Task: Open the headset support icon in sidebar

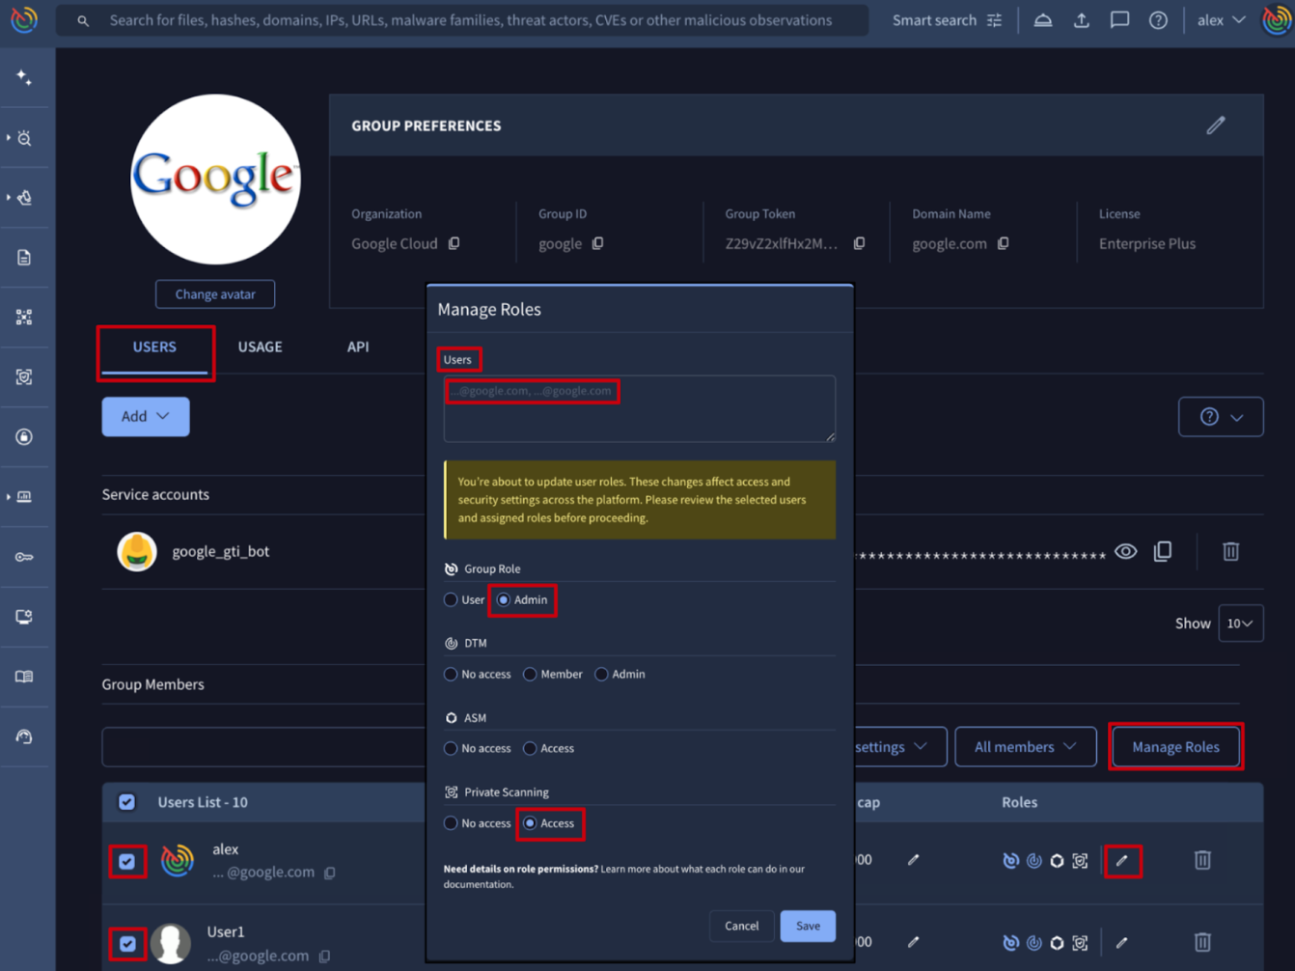Action: (x=24, y=736)
